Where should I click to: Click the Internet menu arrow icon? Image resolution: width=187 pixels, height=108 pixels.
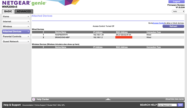[28, 22]
